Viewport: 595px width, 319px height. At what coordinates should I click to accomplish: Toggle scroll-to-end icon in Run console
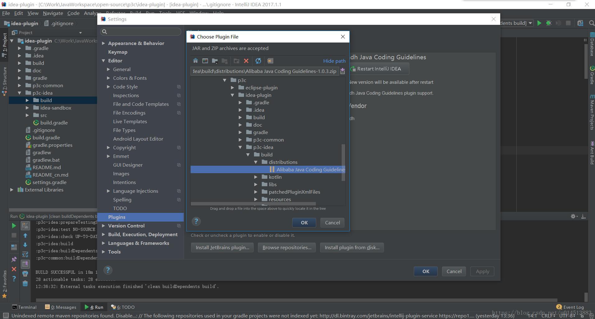click(25, 264)
